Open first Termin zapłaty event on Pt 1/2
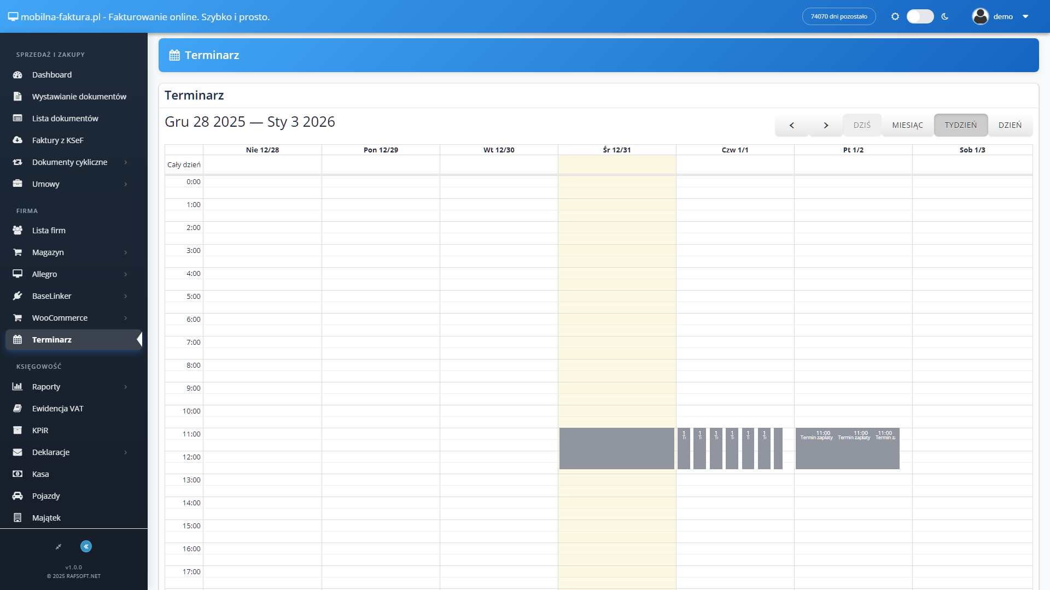This screenshot has height=590, width=1050. [816, 449]
